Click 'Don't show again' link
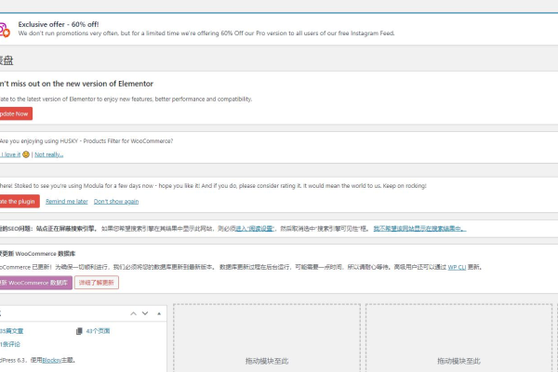 (116, 201)
